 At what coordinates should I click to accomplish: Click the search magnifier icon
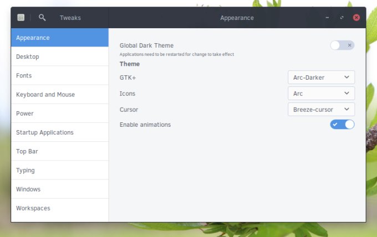pos(42,18)
